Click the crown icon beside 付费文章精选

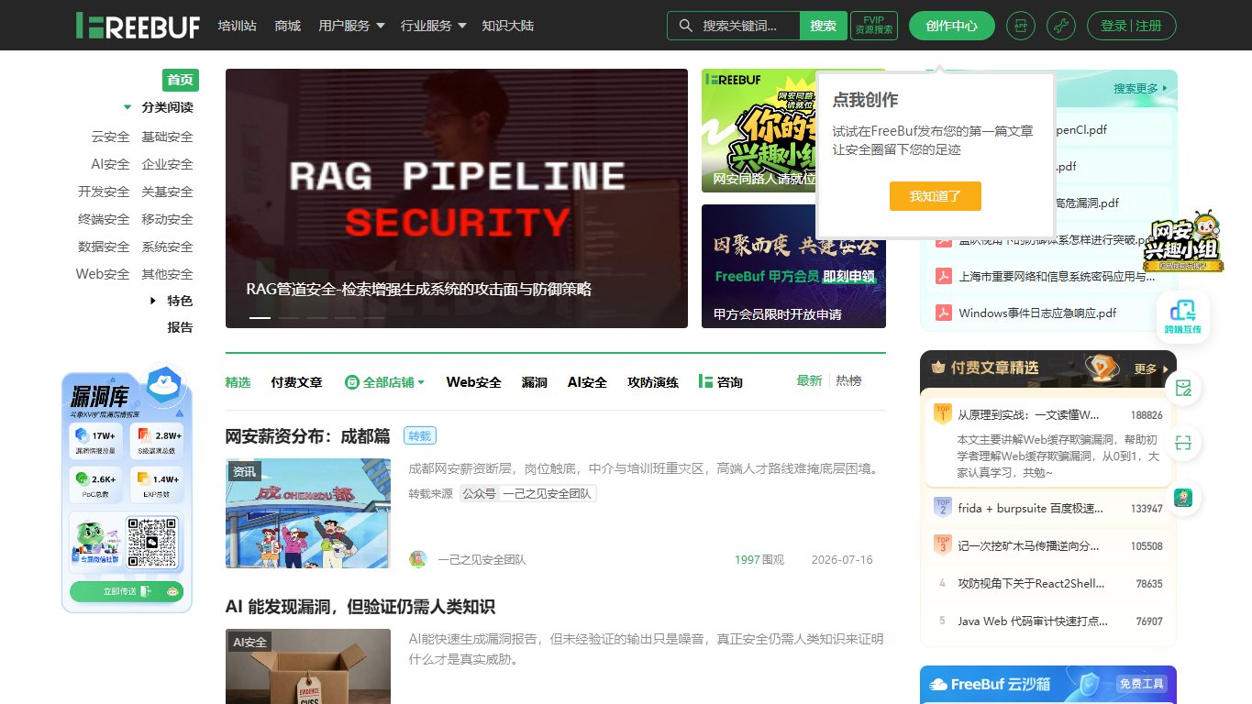pyautogui.click(x=937, y=368)
